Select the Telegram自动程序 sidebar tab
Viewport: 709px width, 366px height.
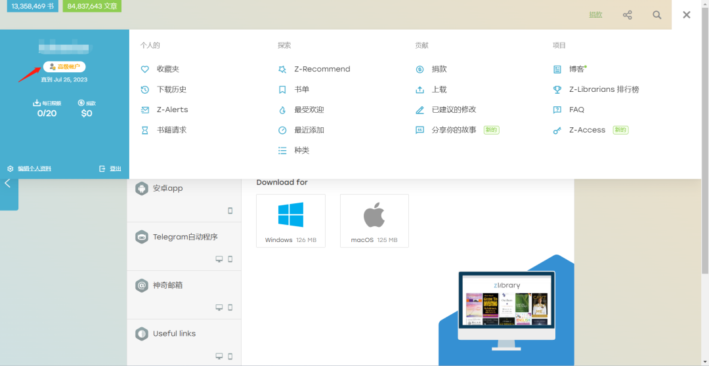(x=184, y=246)
